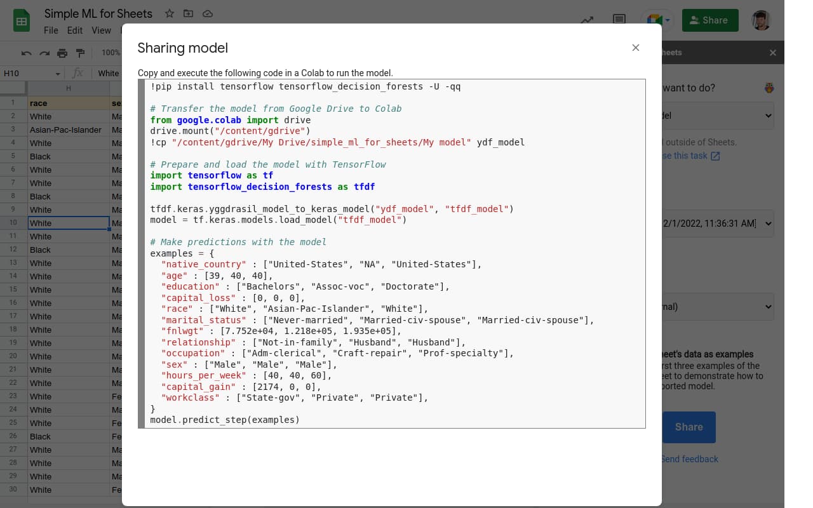Click your Google profile avatar
Viewport: 813px width, 508px height.
click(x=761, y=20)
